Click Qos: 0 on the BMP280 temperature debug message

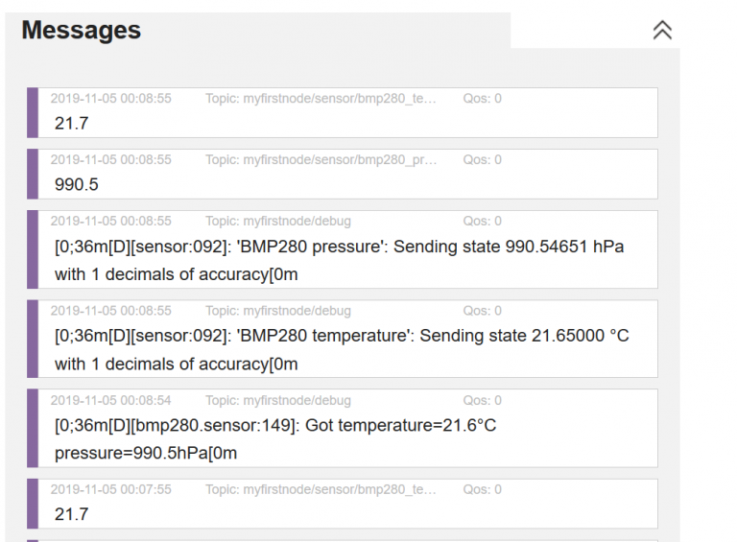(482, 311)
